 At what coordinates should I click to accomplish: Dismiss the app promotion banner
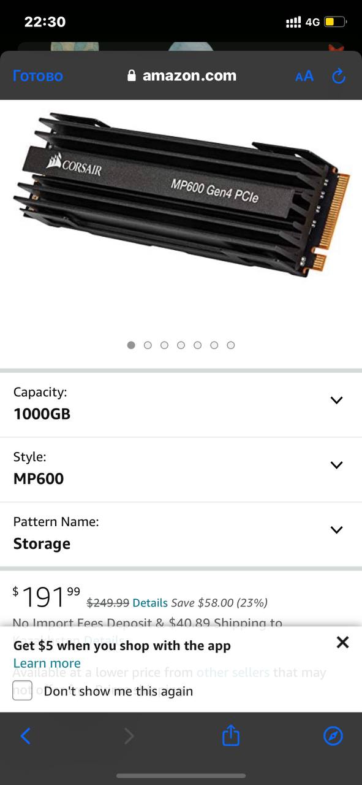pos(343,642)
